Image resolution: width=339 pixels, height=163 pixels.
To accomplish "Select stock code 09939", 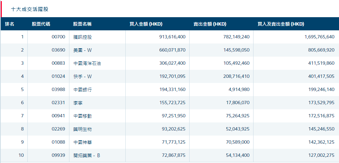I will click(x=58, y=156).
